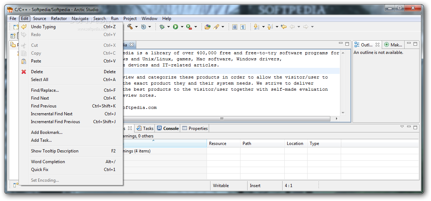Maximize the bottom Console panel group

point(415,127)
